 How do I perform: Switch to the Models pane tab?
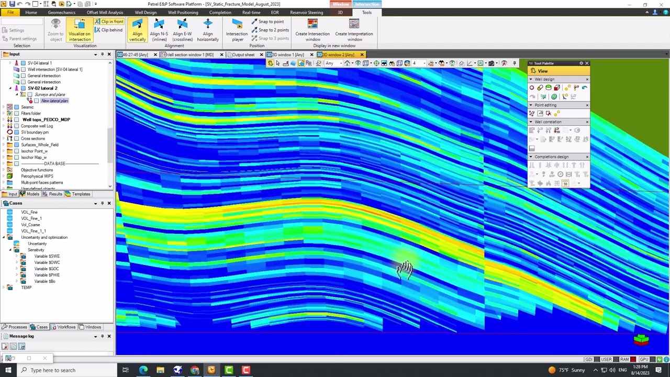(30, 194)
